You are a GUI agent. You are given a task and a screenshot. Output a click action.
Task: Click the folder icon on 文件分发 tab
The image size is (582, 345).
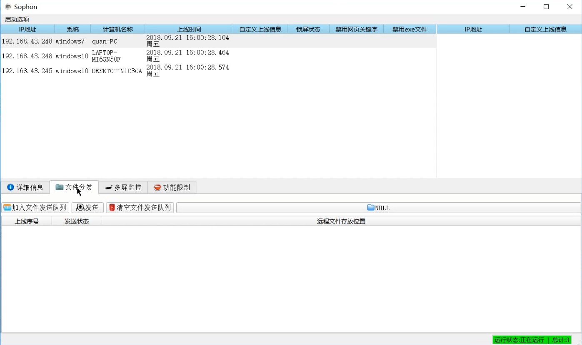tap(60, 187)
